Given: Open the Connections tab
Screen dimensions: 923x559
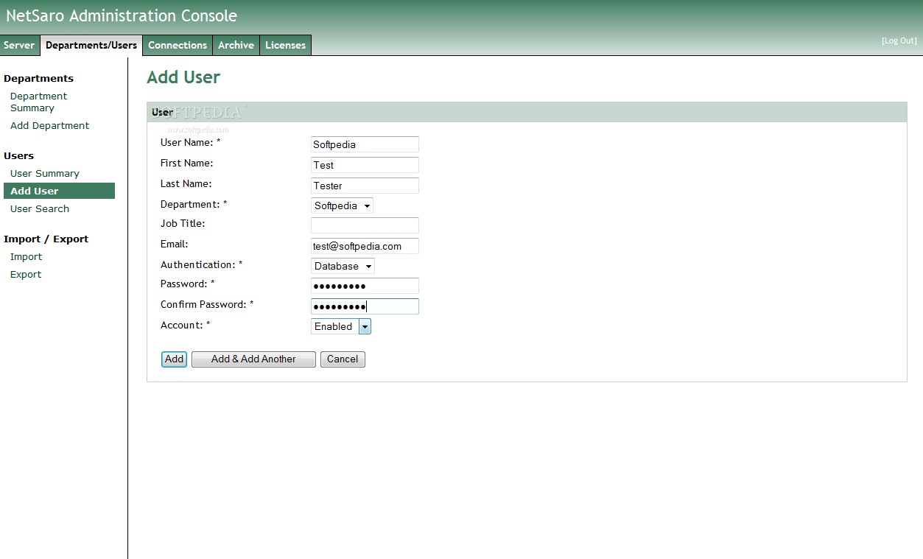Looking at the screenshot, I should pyautogui.click(x=178, y=45).
